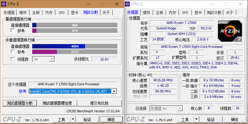
Task: Click 插槽 field Socket AM4 (1331)
Action: pyautogui.click(x=181, y=34)
